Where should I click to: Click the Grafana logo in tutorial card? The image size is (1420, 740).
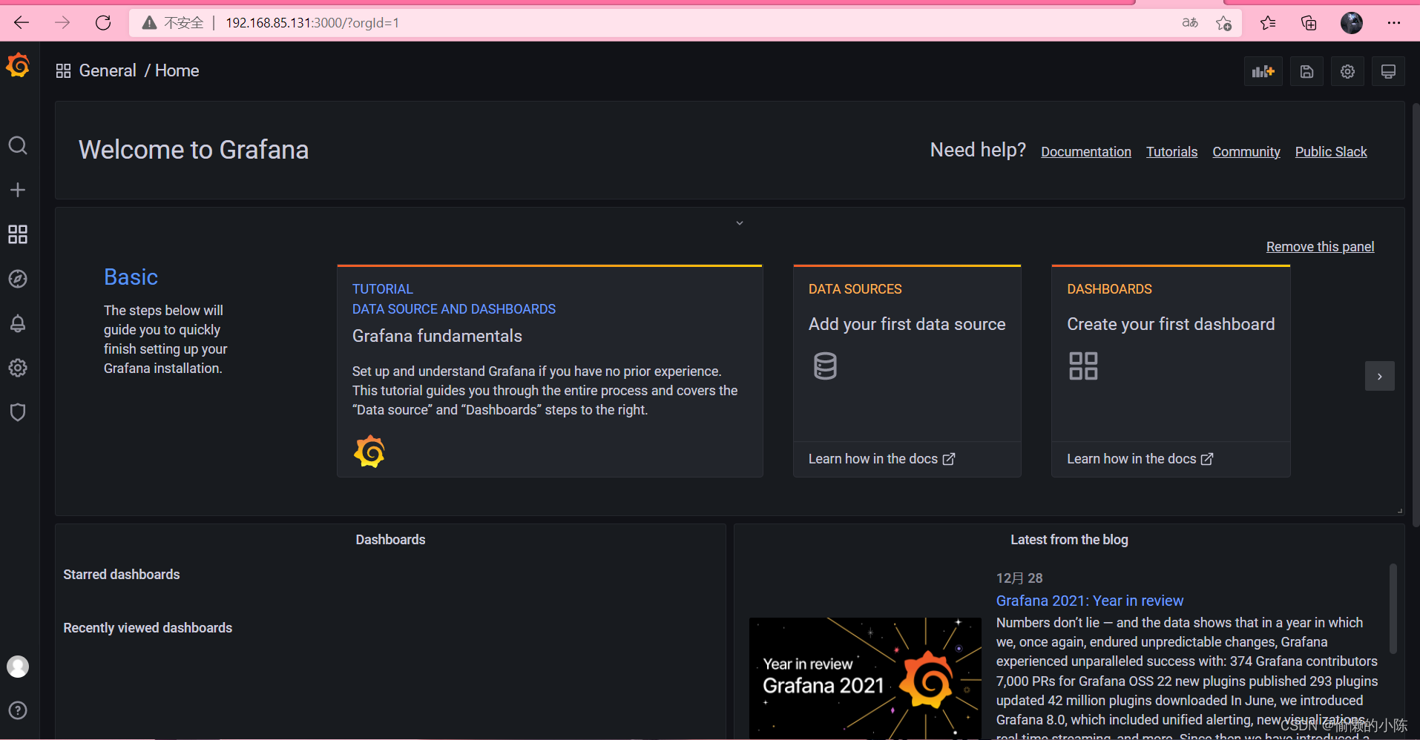(369, 452)
